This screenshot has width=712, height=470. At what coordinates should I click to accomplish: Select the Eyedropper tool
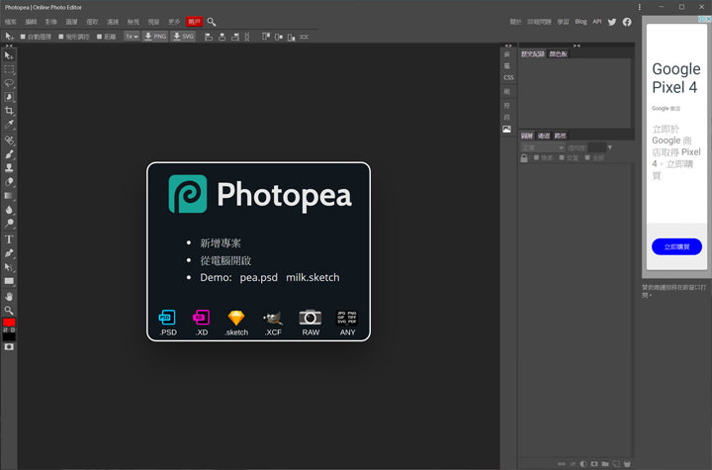tap(9, 124)
